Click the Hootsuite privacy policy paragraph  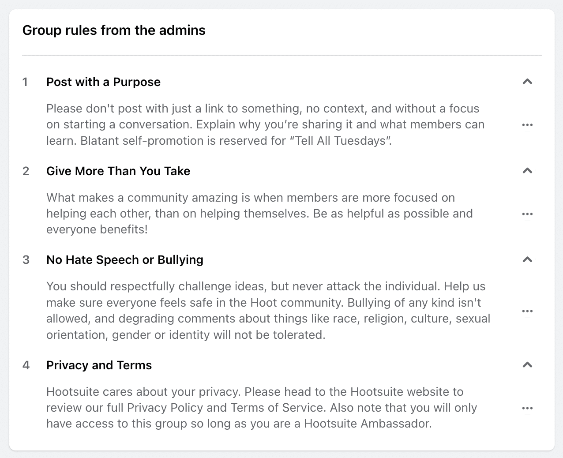click(262, 408)
